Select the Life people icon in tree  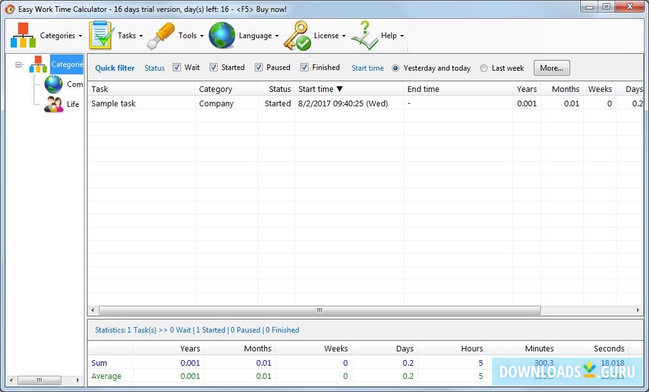click(x=54, y=104)
